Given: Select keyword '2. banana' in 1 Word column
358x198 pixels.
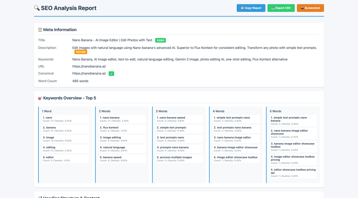Looking at the screenshot, I should (x=65, y=129).
